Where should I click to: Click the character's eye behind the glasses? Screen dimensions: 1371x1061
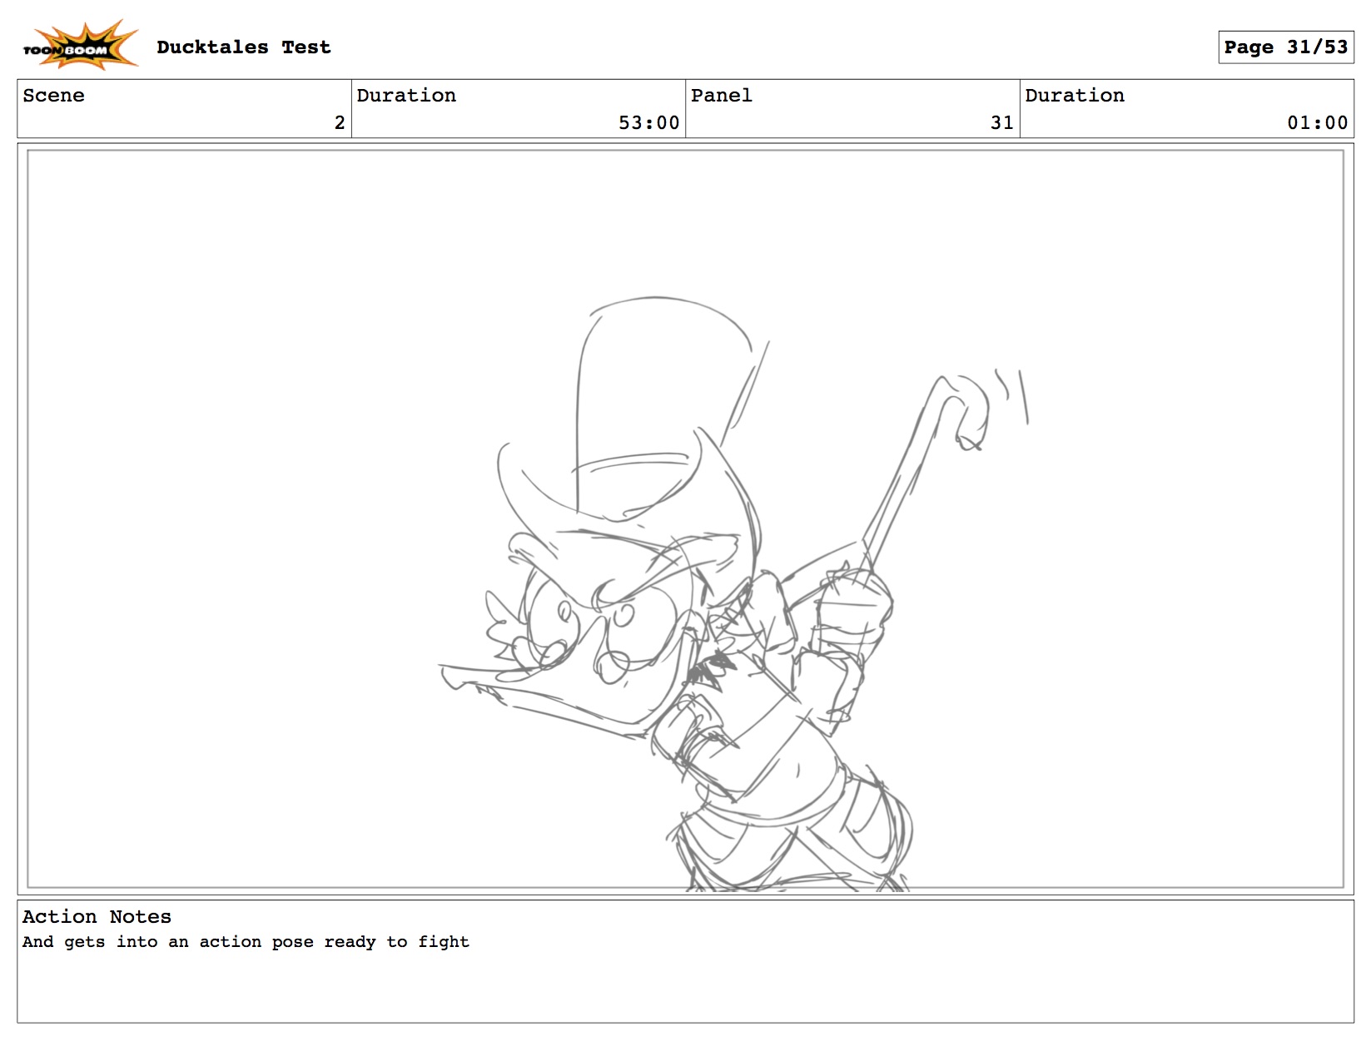(623, 616)
